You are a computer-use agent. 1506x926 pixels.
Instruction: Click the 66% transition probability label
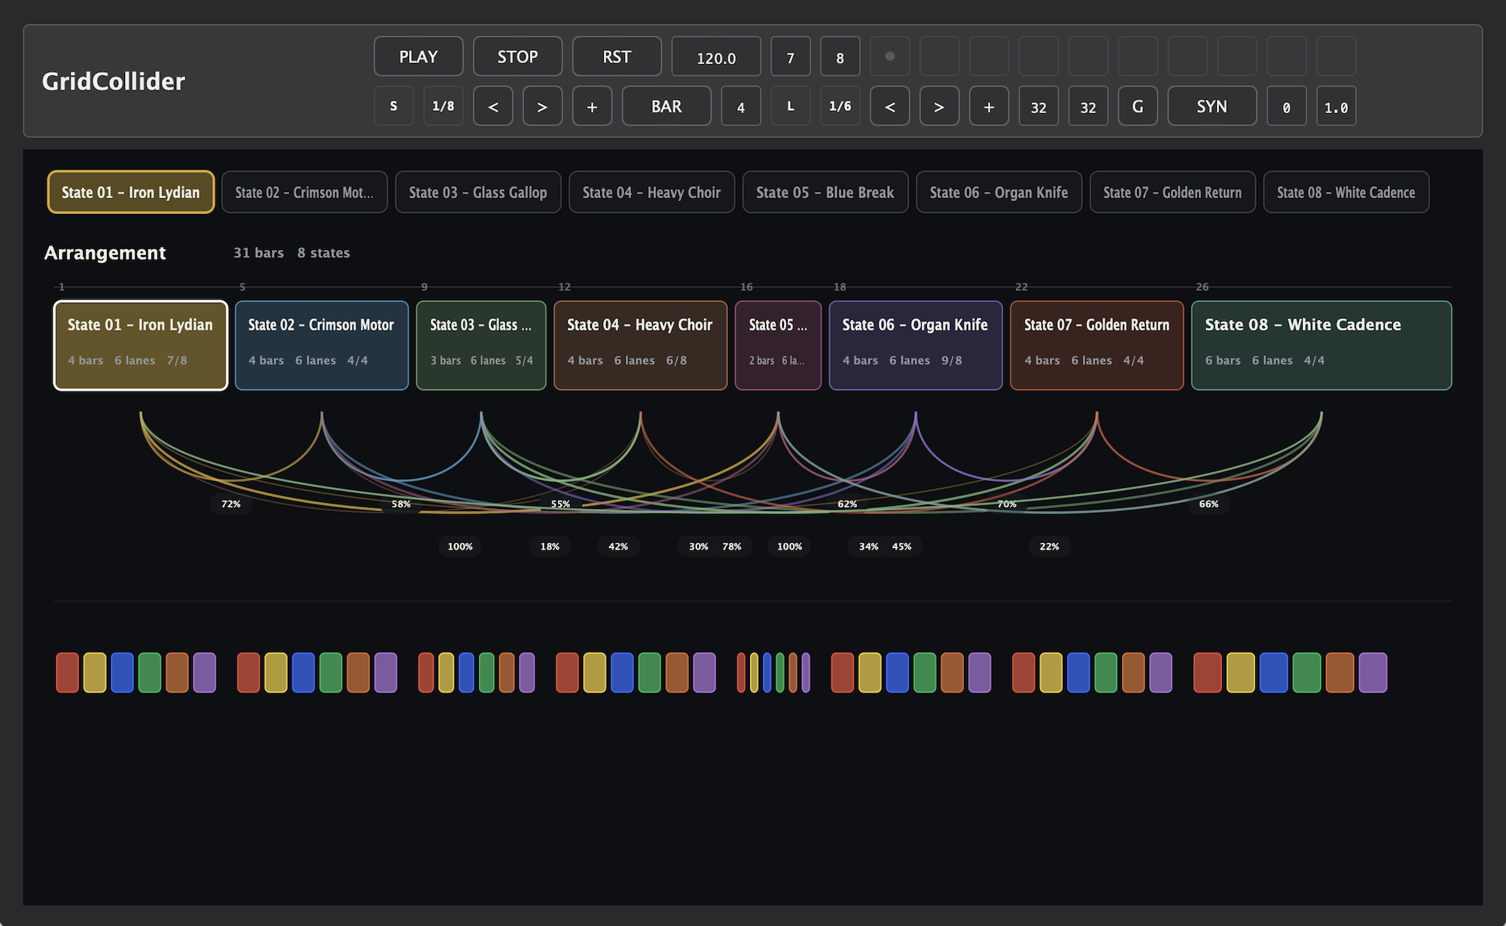[1209, 504]
